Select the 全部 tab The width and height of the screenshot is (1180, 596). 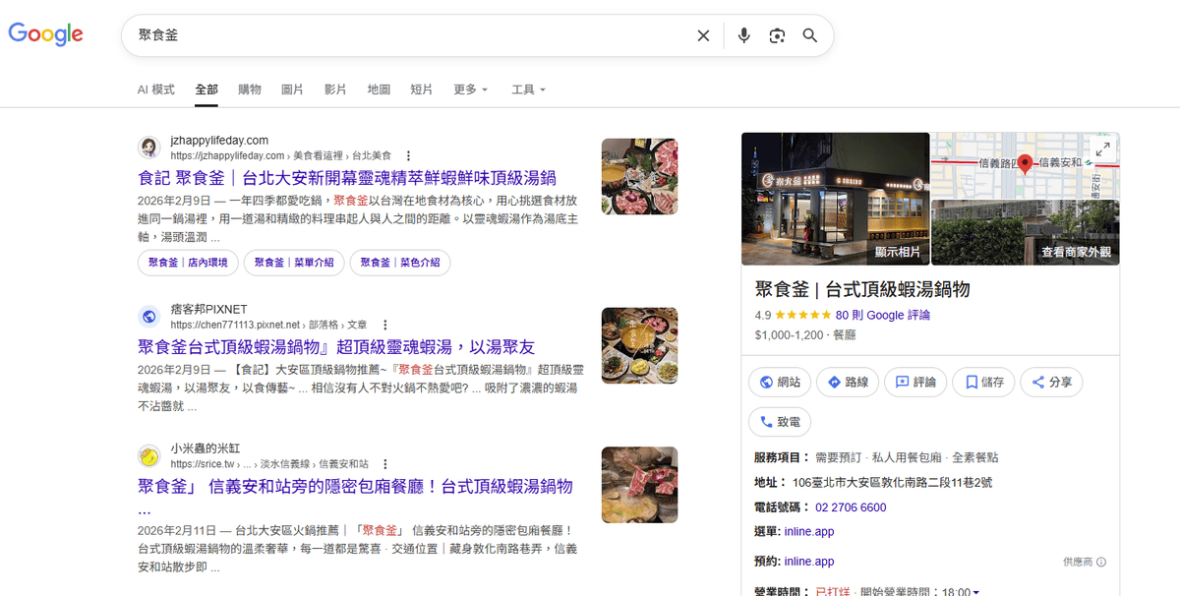pyautogui.click(x=206, y=89)
